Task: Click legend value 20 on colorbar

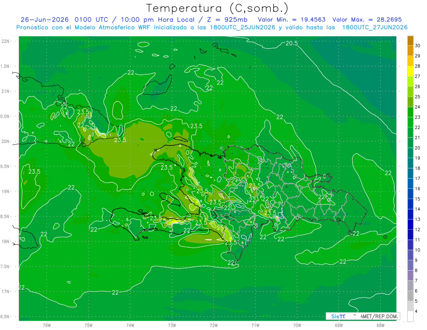Action: 418,148
